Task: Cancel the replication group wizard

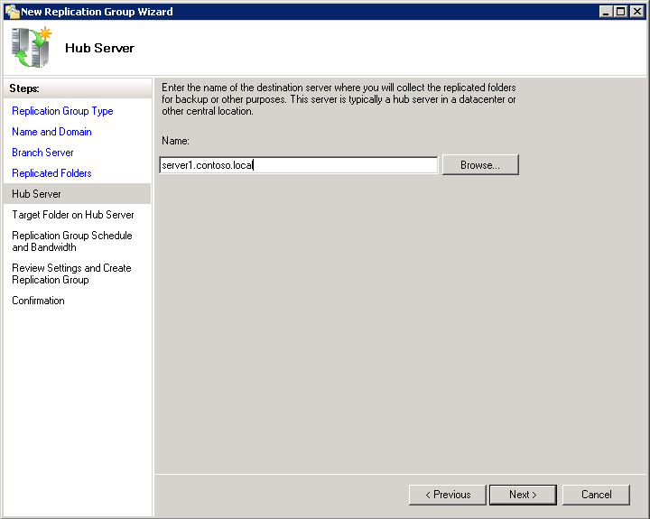Action: (596, 495)
